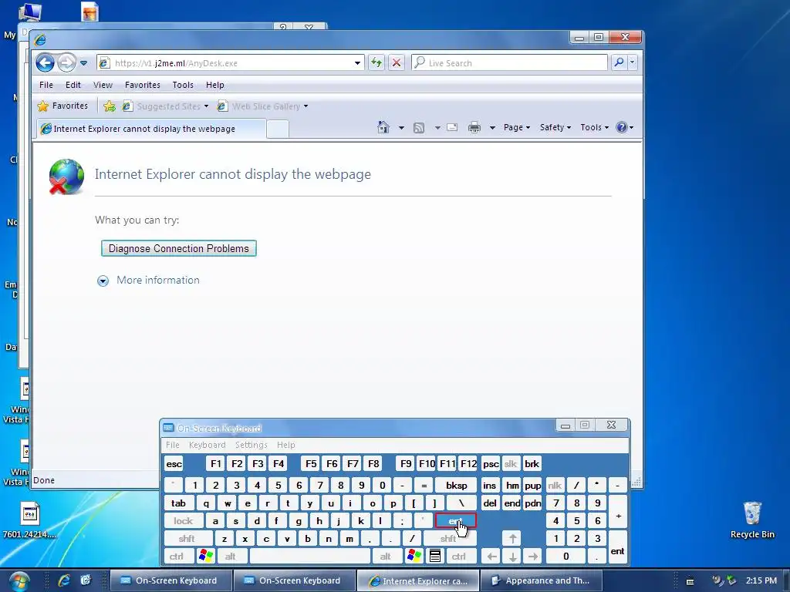Image resolution: width=790 pixels, height=592 pixels.
Task: Open the Recycle Bin desktop icon
Action: point(752,520)
